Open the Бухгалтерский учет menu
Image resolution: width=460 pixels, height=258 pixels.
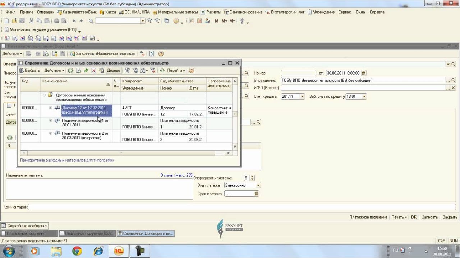pyautogui.click(x=285, y=12)
